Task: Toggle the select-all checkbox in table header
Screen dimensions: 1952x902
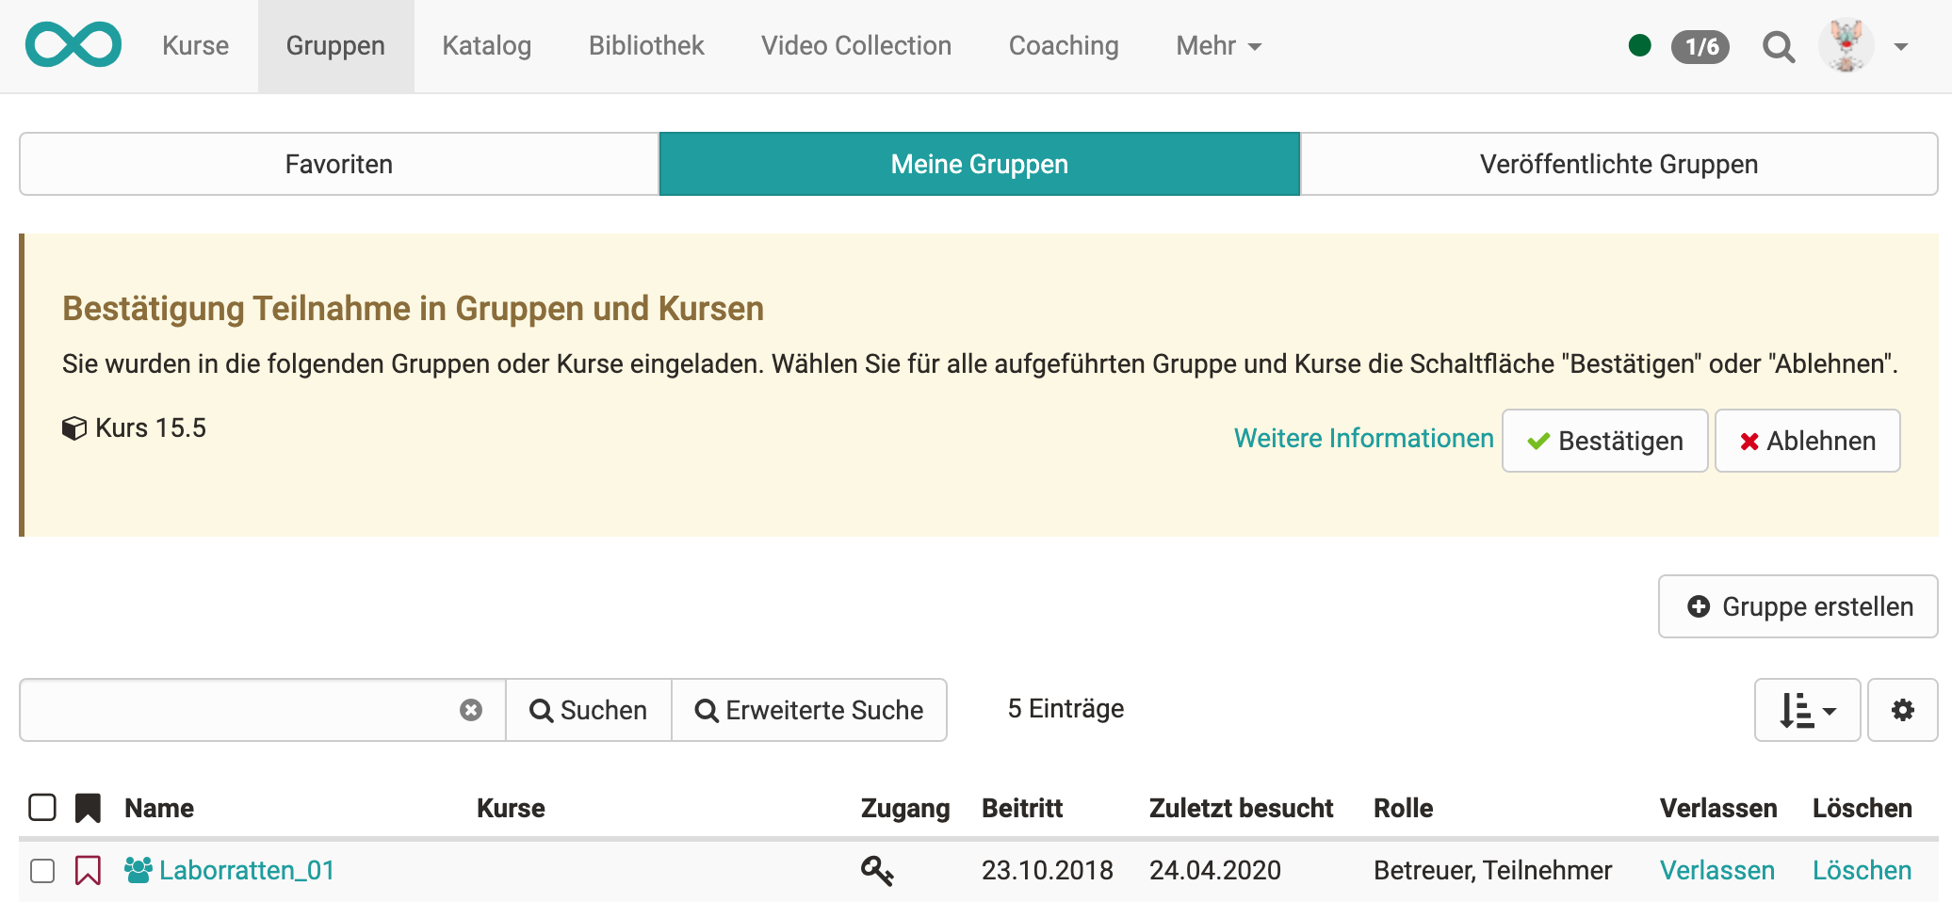Action: (42, 808)
